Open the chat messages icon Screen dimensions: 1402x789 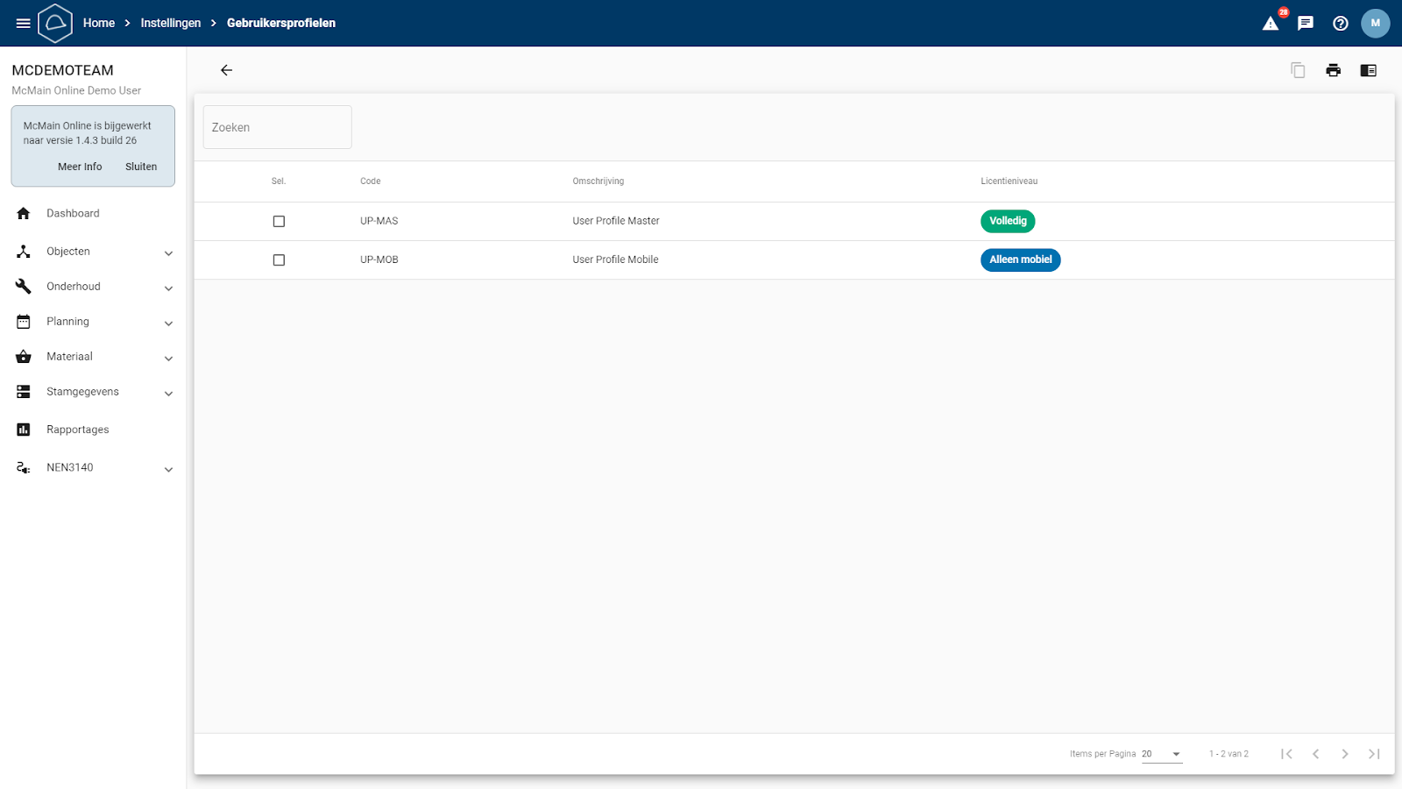point(1306,24)
